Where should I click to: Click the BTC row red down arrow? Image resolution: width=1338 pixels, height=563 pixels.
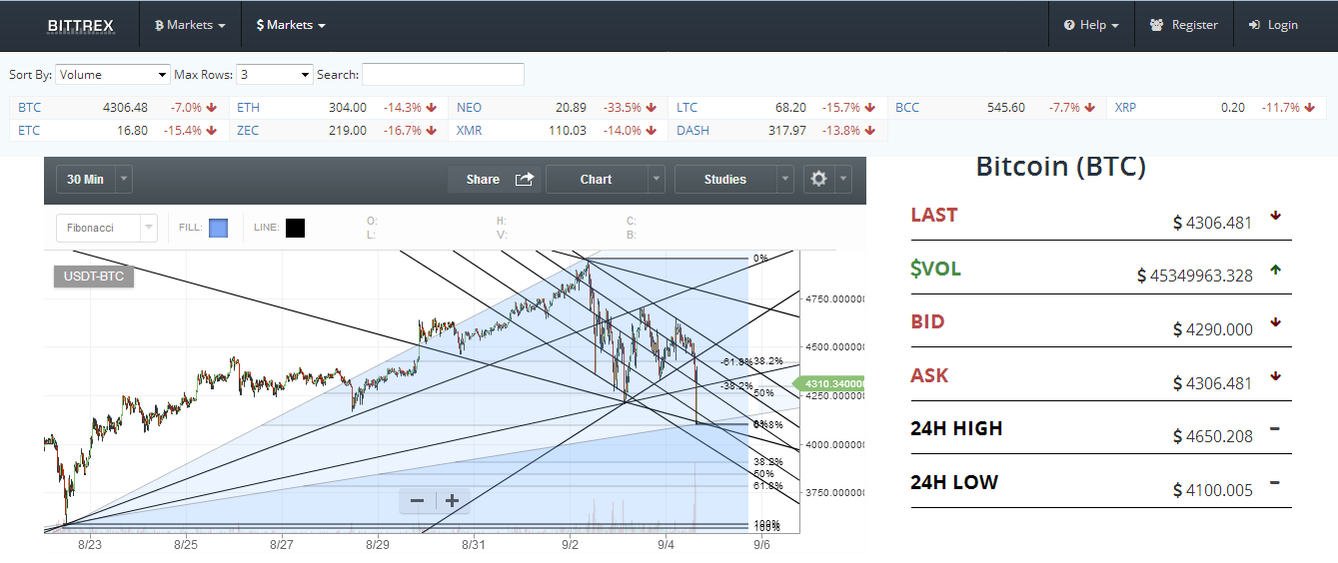212,108
